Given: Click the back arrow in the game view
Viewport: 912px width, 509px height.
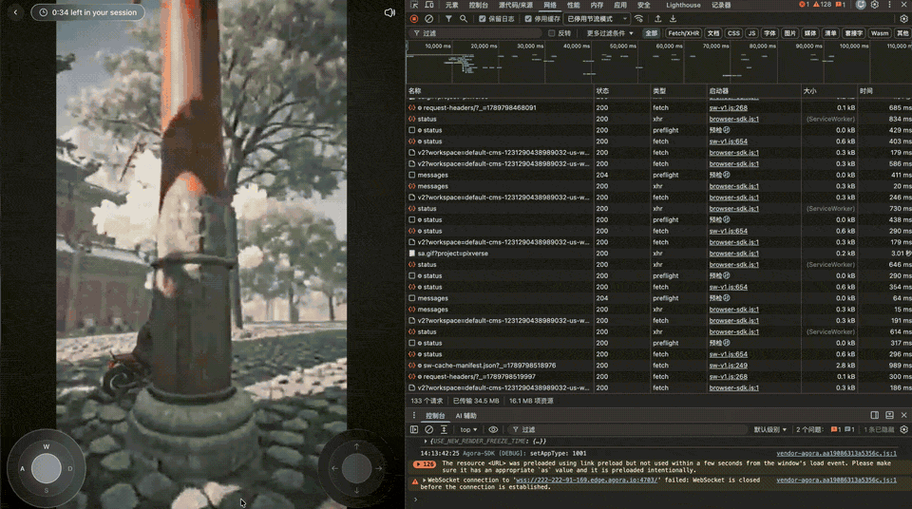Looking at the screenshot, I should 16,12.
